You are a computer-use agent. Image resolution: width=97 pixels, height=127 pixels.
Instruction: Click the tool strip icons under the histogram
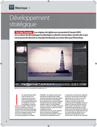(78, 50)
